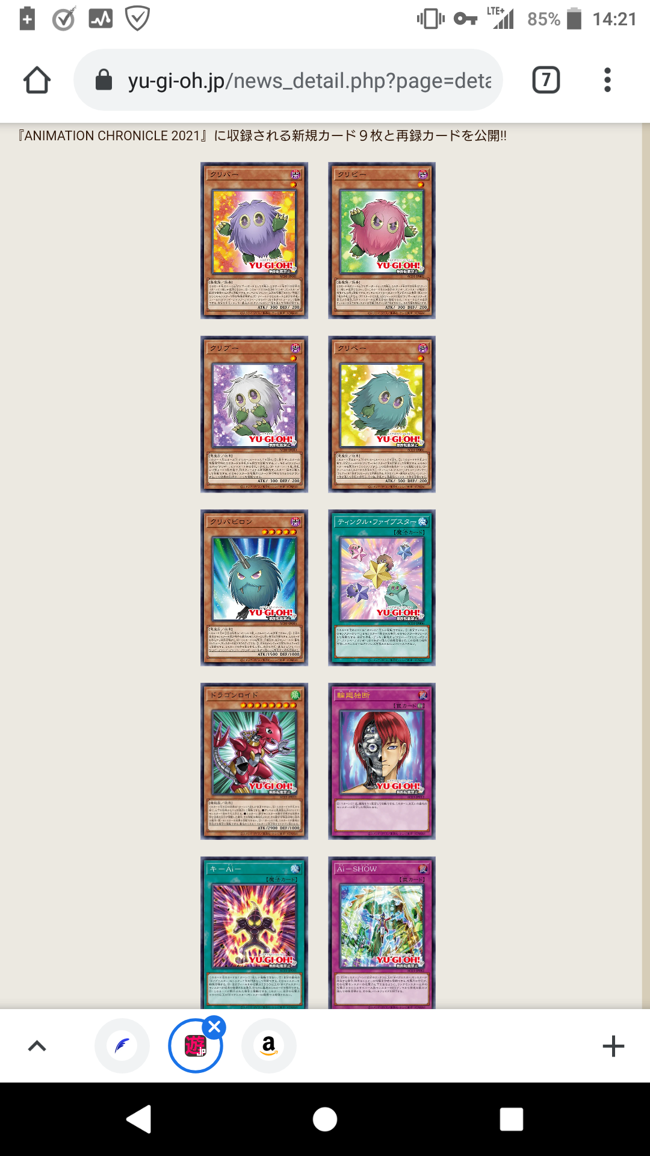Tap the Chrome home icon
This screenshot has width=650, height=1156.
click(37, 80)
